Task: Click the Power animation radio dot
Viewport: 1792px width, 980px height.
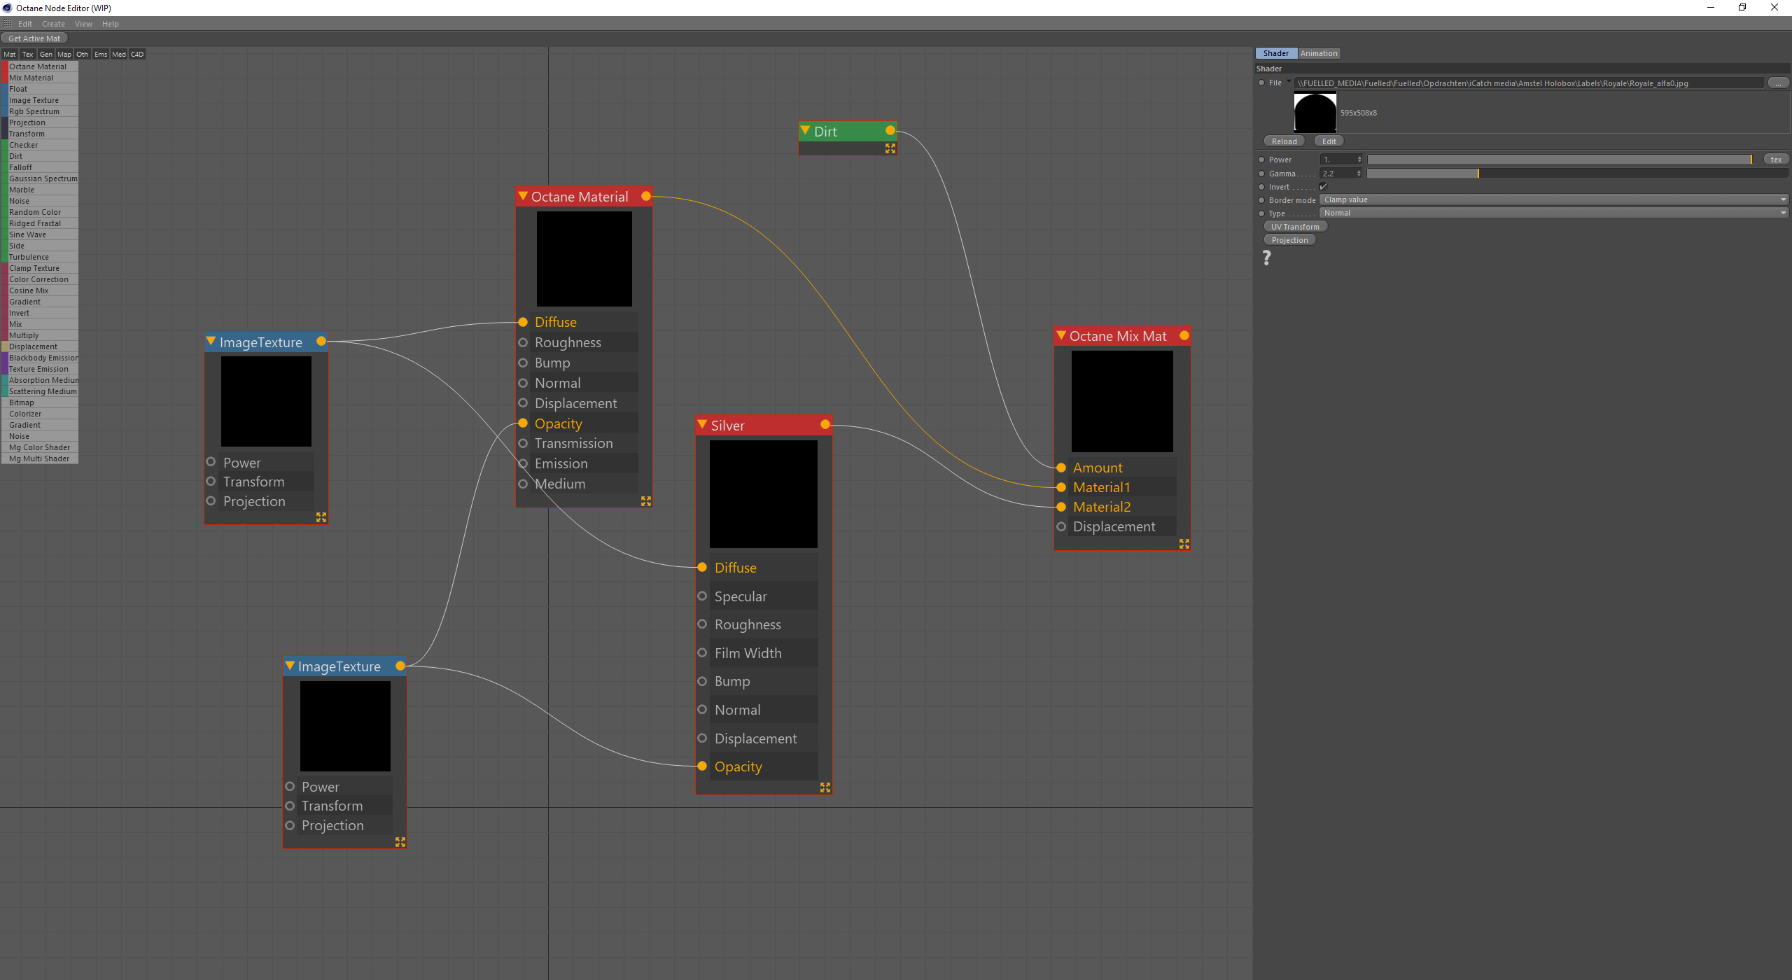Action: click(1261, 160)
